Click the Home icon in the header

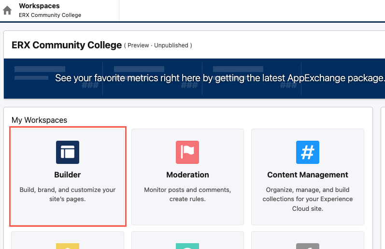(x=7, y=11)
